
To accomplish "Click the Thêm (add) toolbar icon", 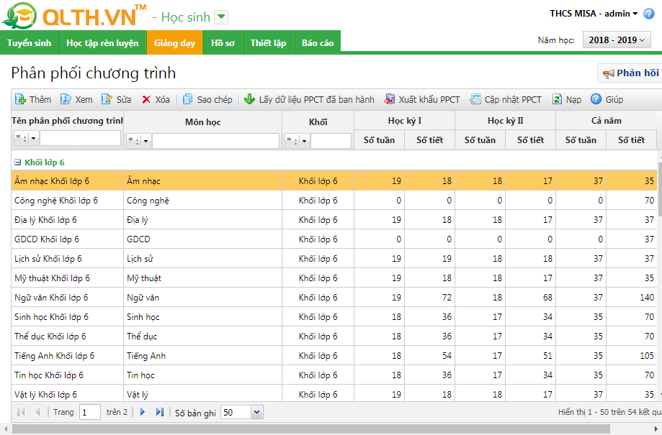I will click(x=20, y=99).
